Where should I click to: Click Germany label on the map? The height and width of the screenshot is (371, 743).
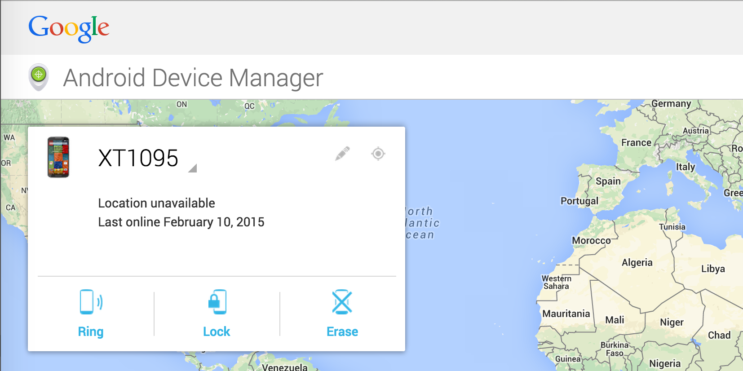click(x=671, y=104)
